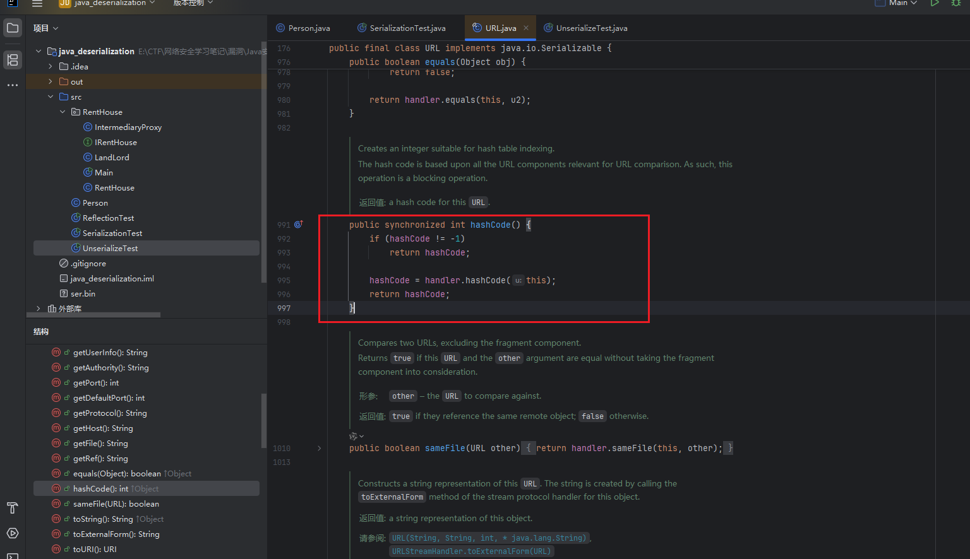Image resolution: width=970 pixels, height=559 pixels.
Task: Switch to the UnserializeTest.java tab
Action: 591,28
